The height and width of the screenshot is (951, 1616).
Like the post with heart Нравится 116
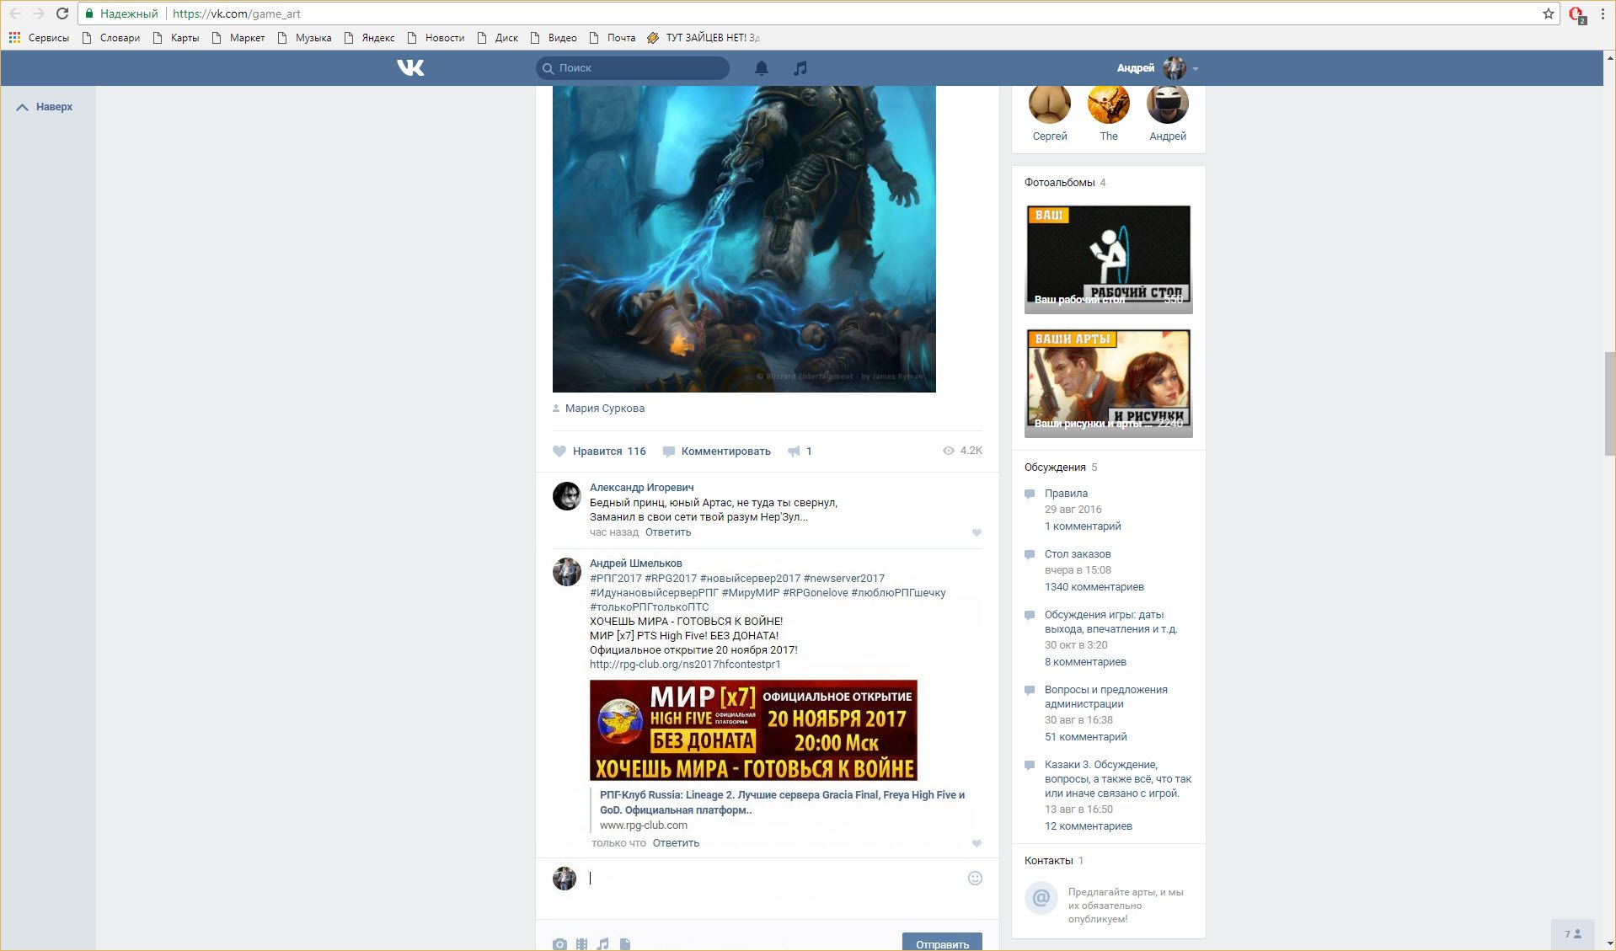point(599,451)
